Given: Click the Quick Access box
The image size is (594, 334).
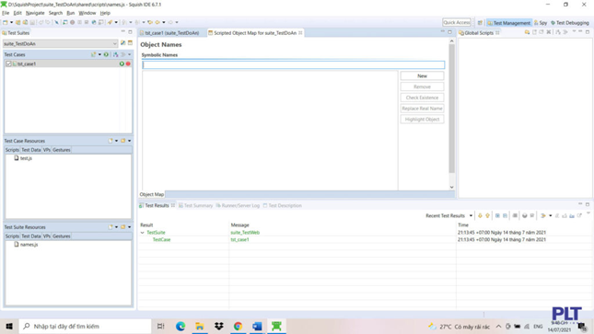Looking at the screenshot, I should point(457,22).
